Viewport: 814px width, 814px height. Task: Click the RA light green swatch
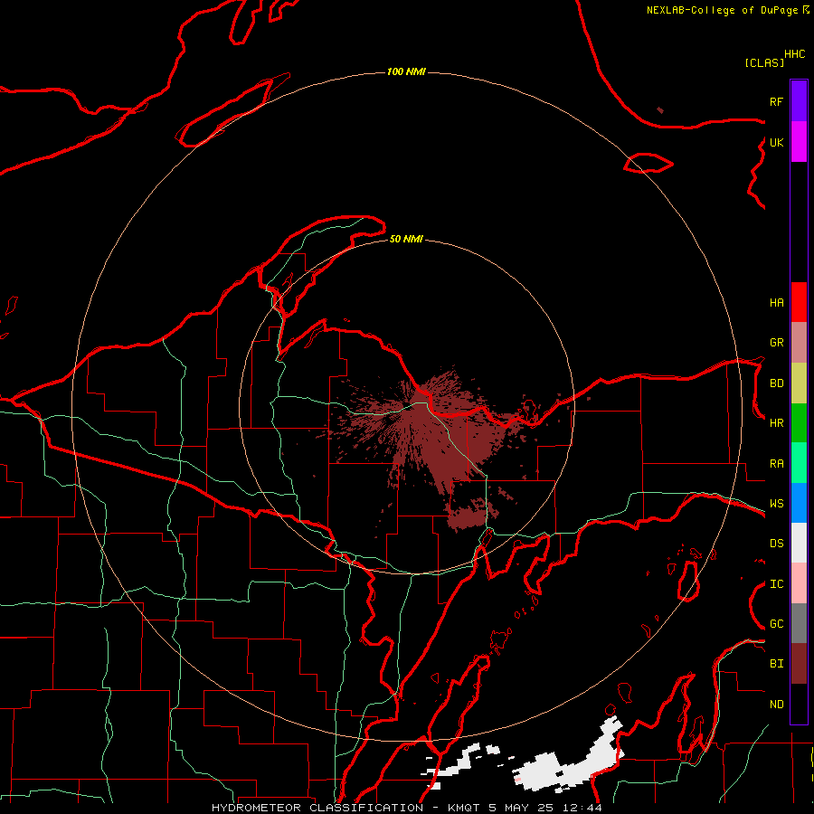click(x=799, y=463)
